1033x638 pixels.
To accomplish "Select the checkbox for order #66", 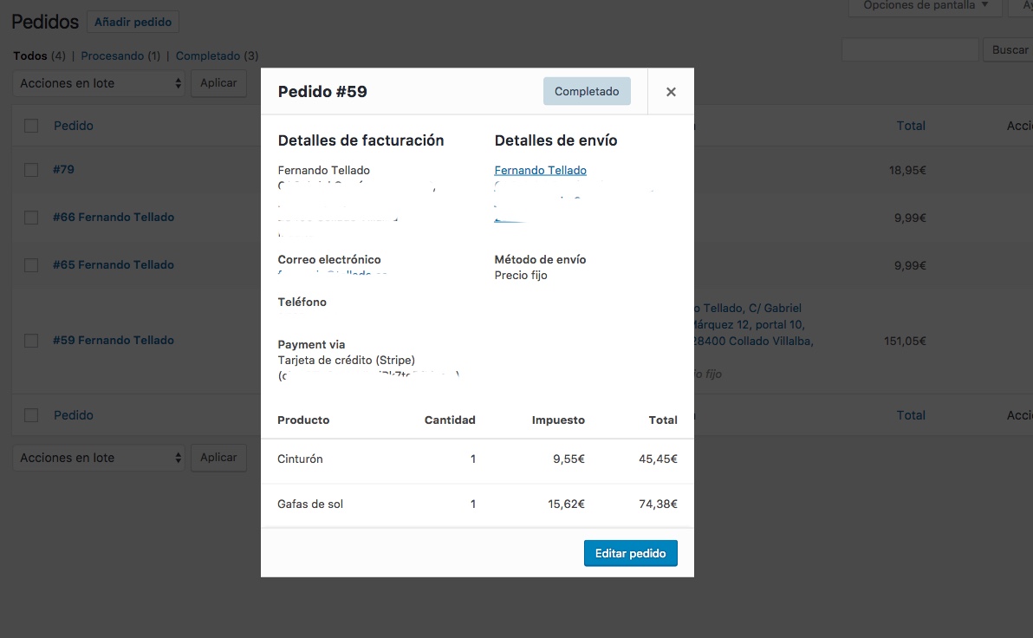I will (x=31, y=217).
